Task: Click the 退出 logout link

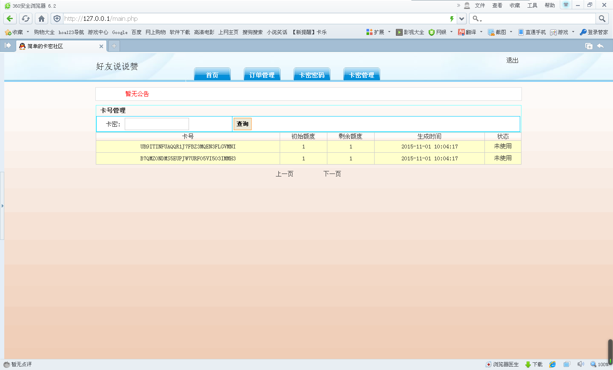Action: click(512, 60)
